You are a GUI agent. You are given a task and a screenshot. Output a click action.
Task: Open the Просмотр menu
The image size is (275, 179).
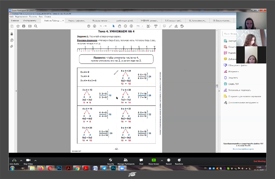point(33,17)
